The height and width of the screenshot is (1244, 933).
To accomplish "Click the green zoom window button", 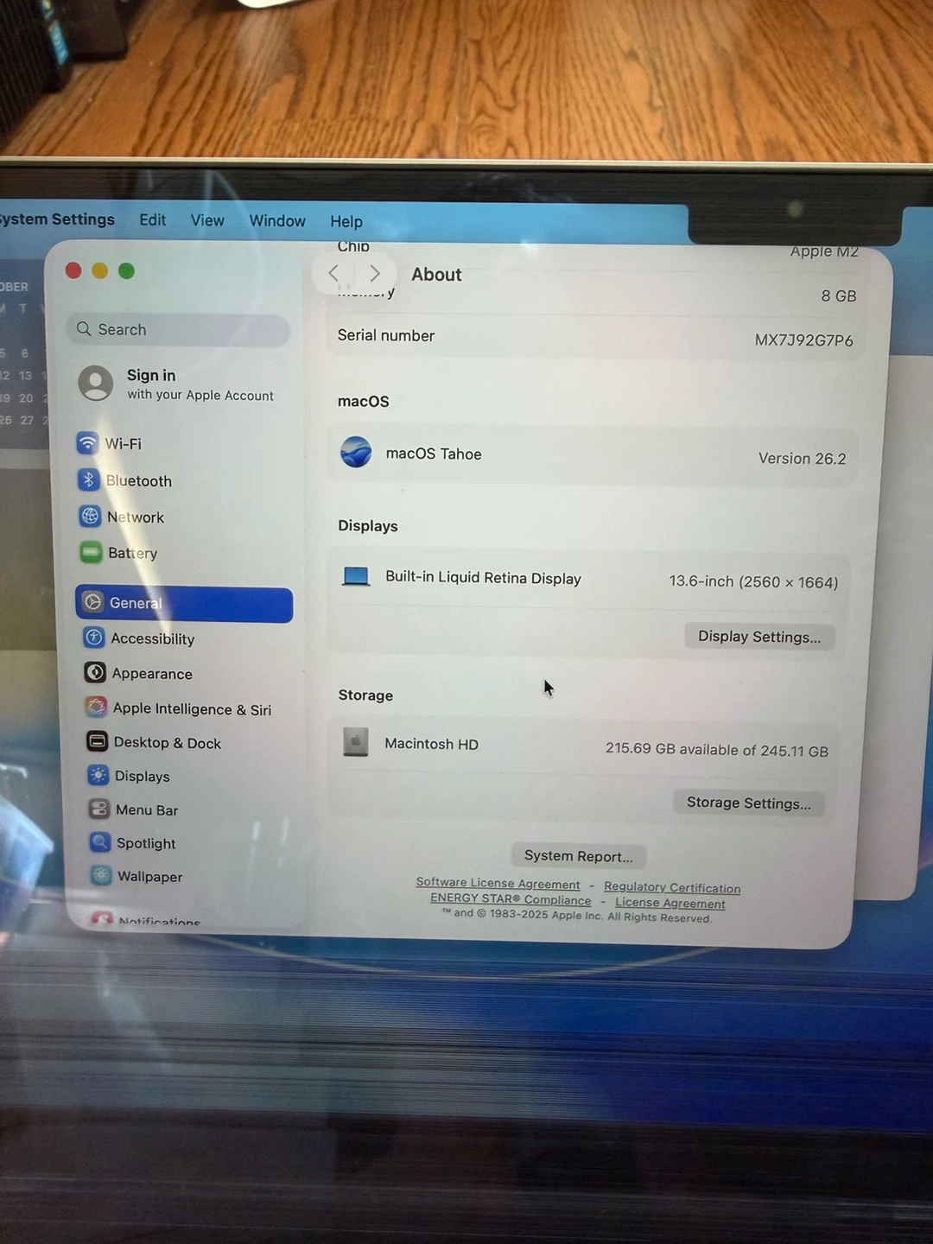I will pyautogui.click(x=126, y=271).
